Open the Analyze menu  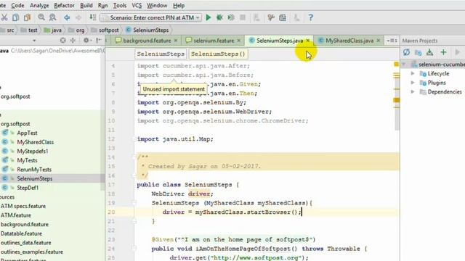coord(39,5)
